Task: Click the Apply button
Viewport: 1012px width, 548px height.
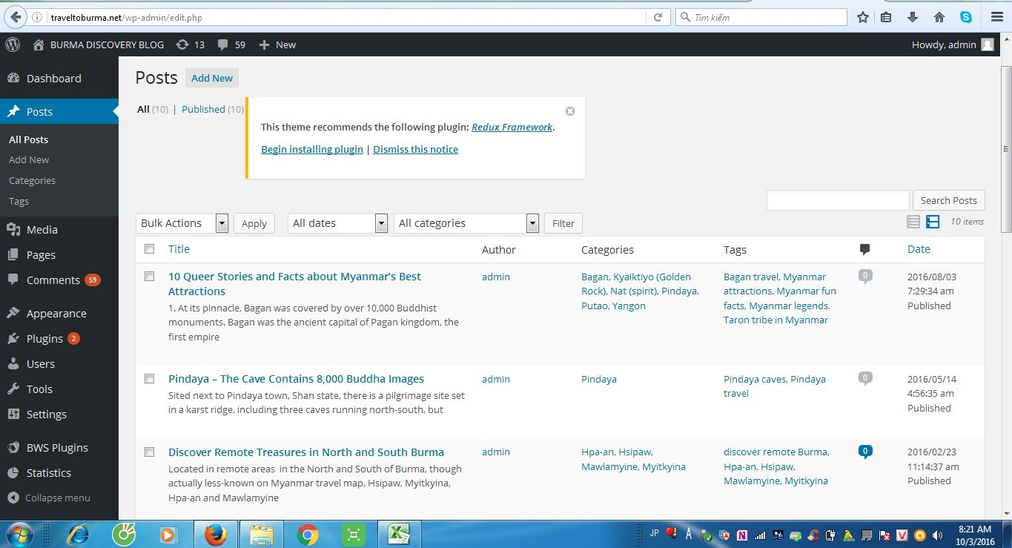Action: 254,223
